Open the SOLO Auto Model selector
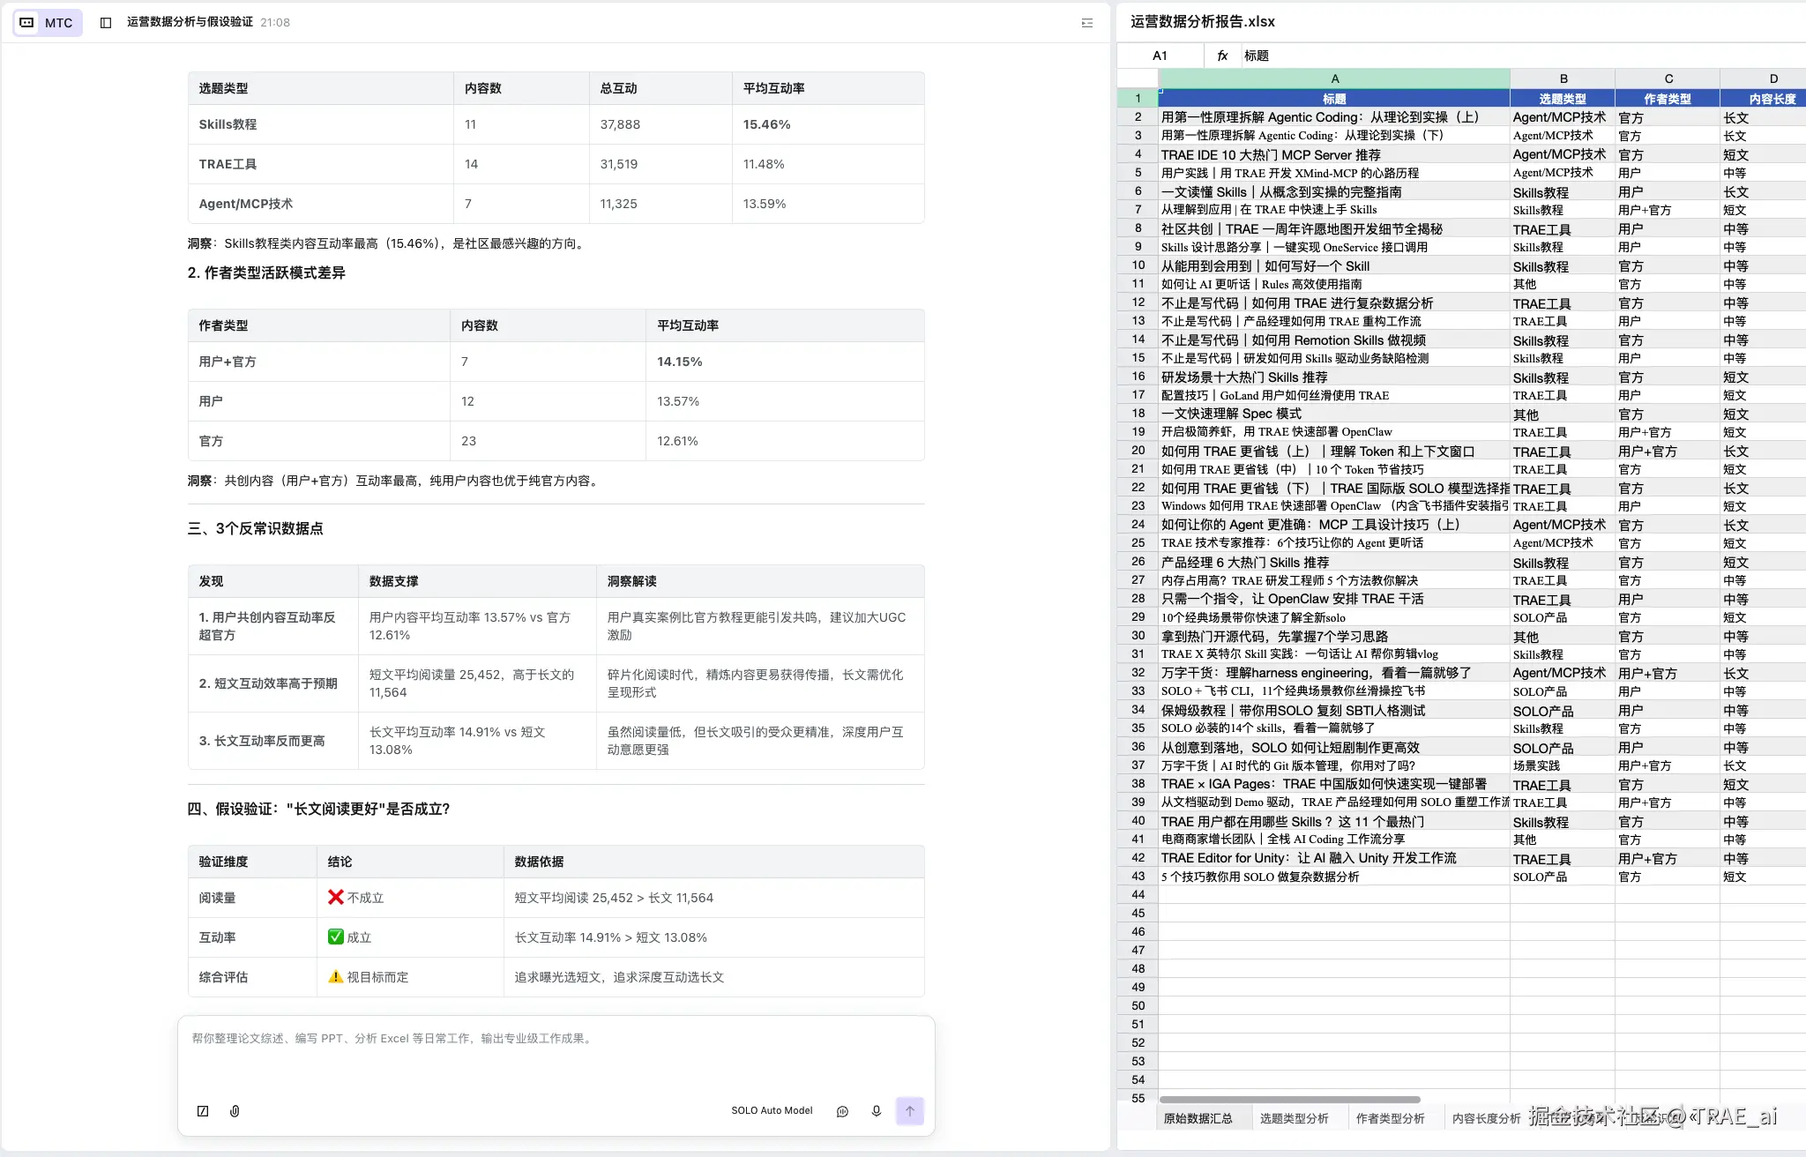Image resolution: width=1806 pixels, height=1157 pixels. click(x=772, y=1111)
